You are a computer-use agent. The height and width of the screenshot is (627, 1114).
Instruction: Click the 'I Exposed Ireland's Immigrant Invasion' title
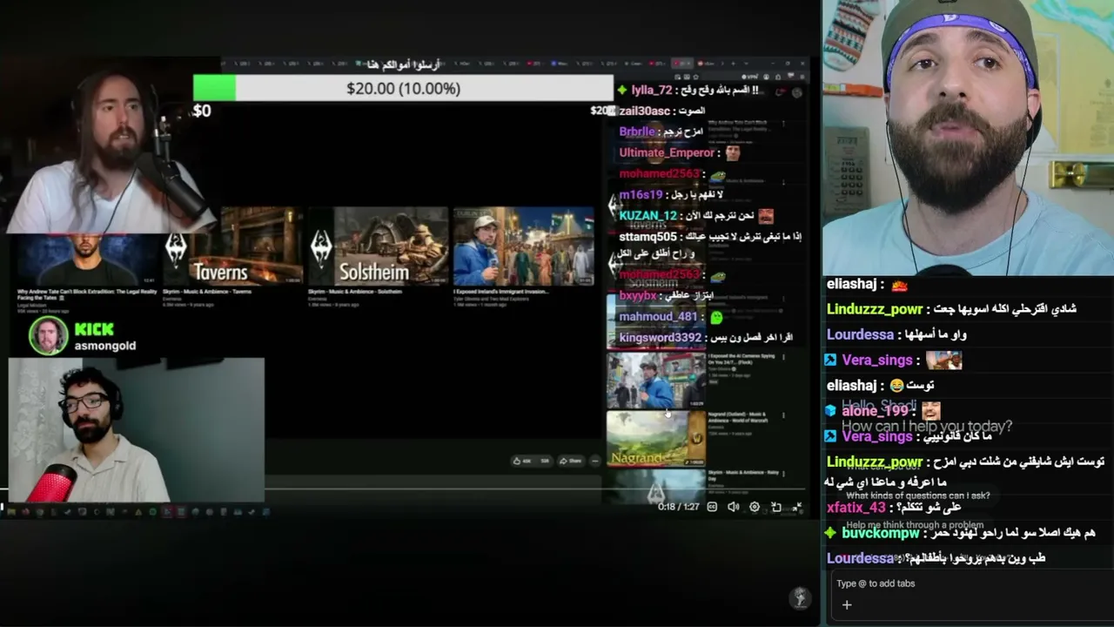500,293
